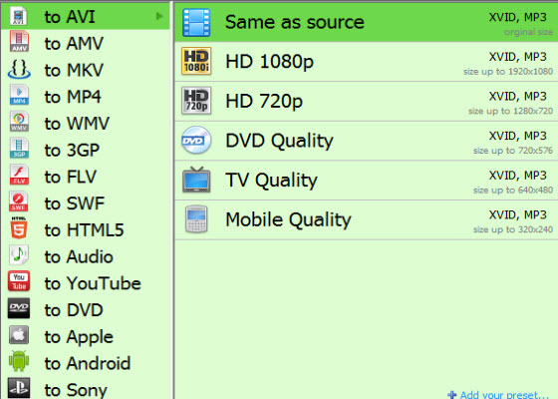
Task: Click the AMV format icon
Action: tap(19, 42)
